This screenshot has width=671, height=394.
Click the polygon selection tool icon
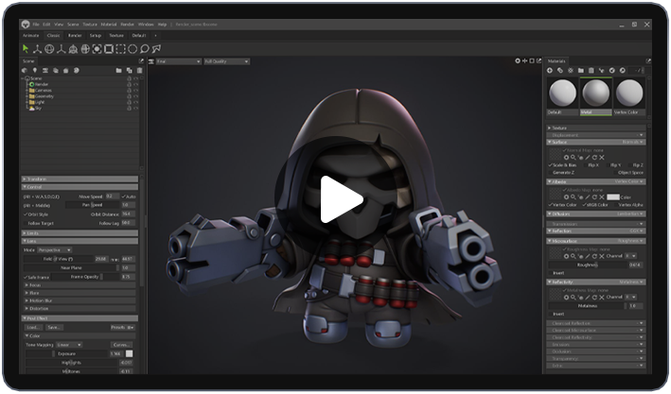156,49
